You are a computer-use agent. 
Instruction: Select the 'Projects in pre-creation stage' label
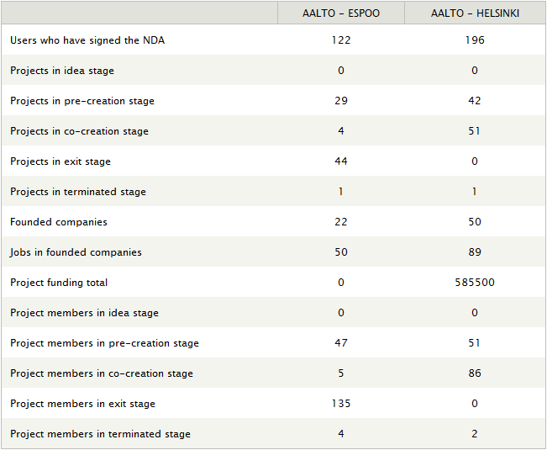pyautogui.click(x=82, y=101)
